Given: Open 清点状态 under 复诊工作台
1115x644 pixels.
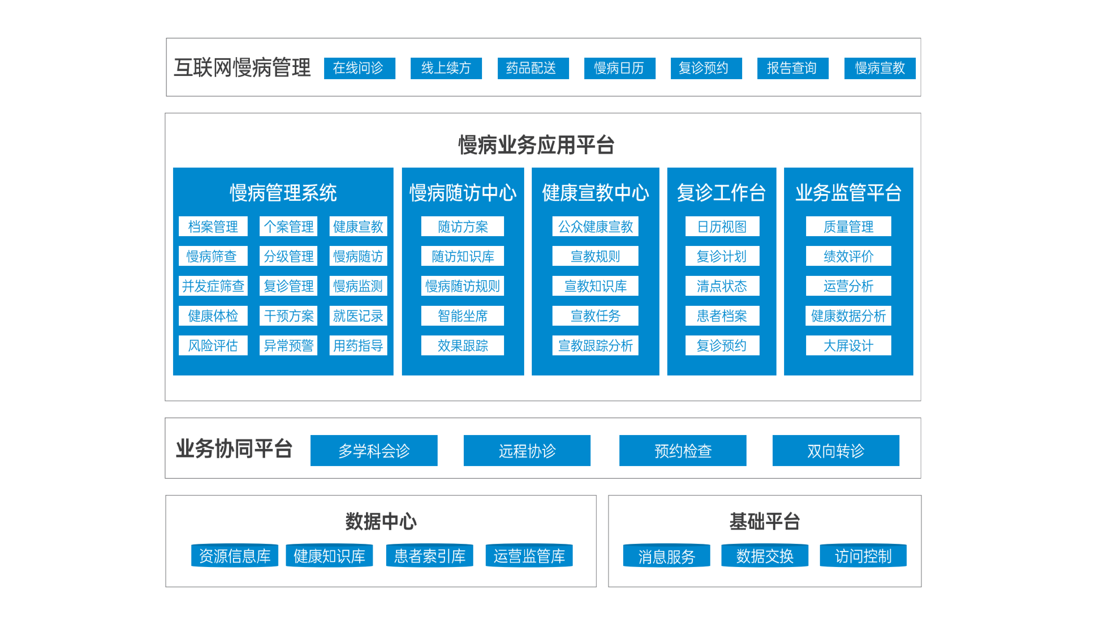Looking at the screenshot, I should pyautogui.click(x=722, y=286).
